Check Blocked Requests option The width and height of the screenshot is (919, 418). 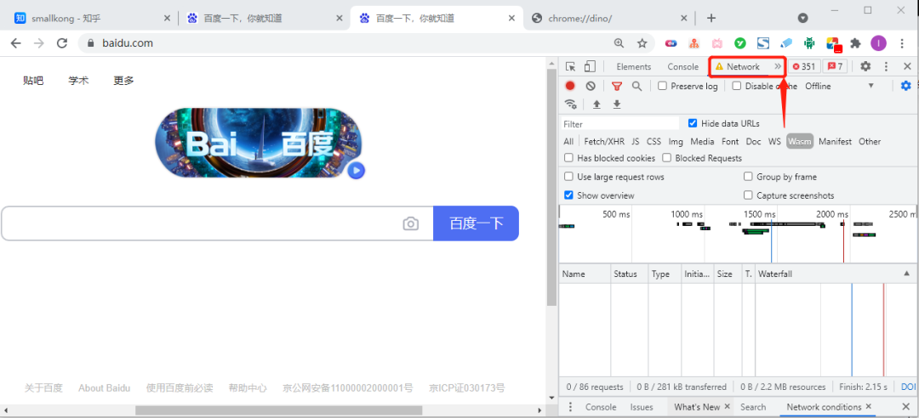pos(666,158)
